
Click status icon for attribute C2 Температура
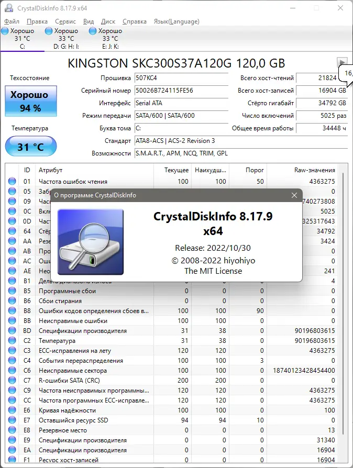tap(12, 341)
